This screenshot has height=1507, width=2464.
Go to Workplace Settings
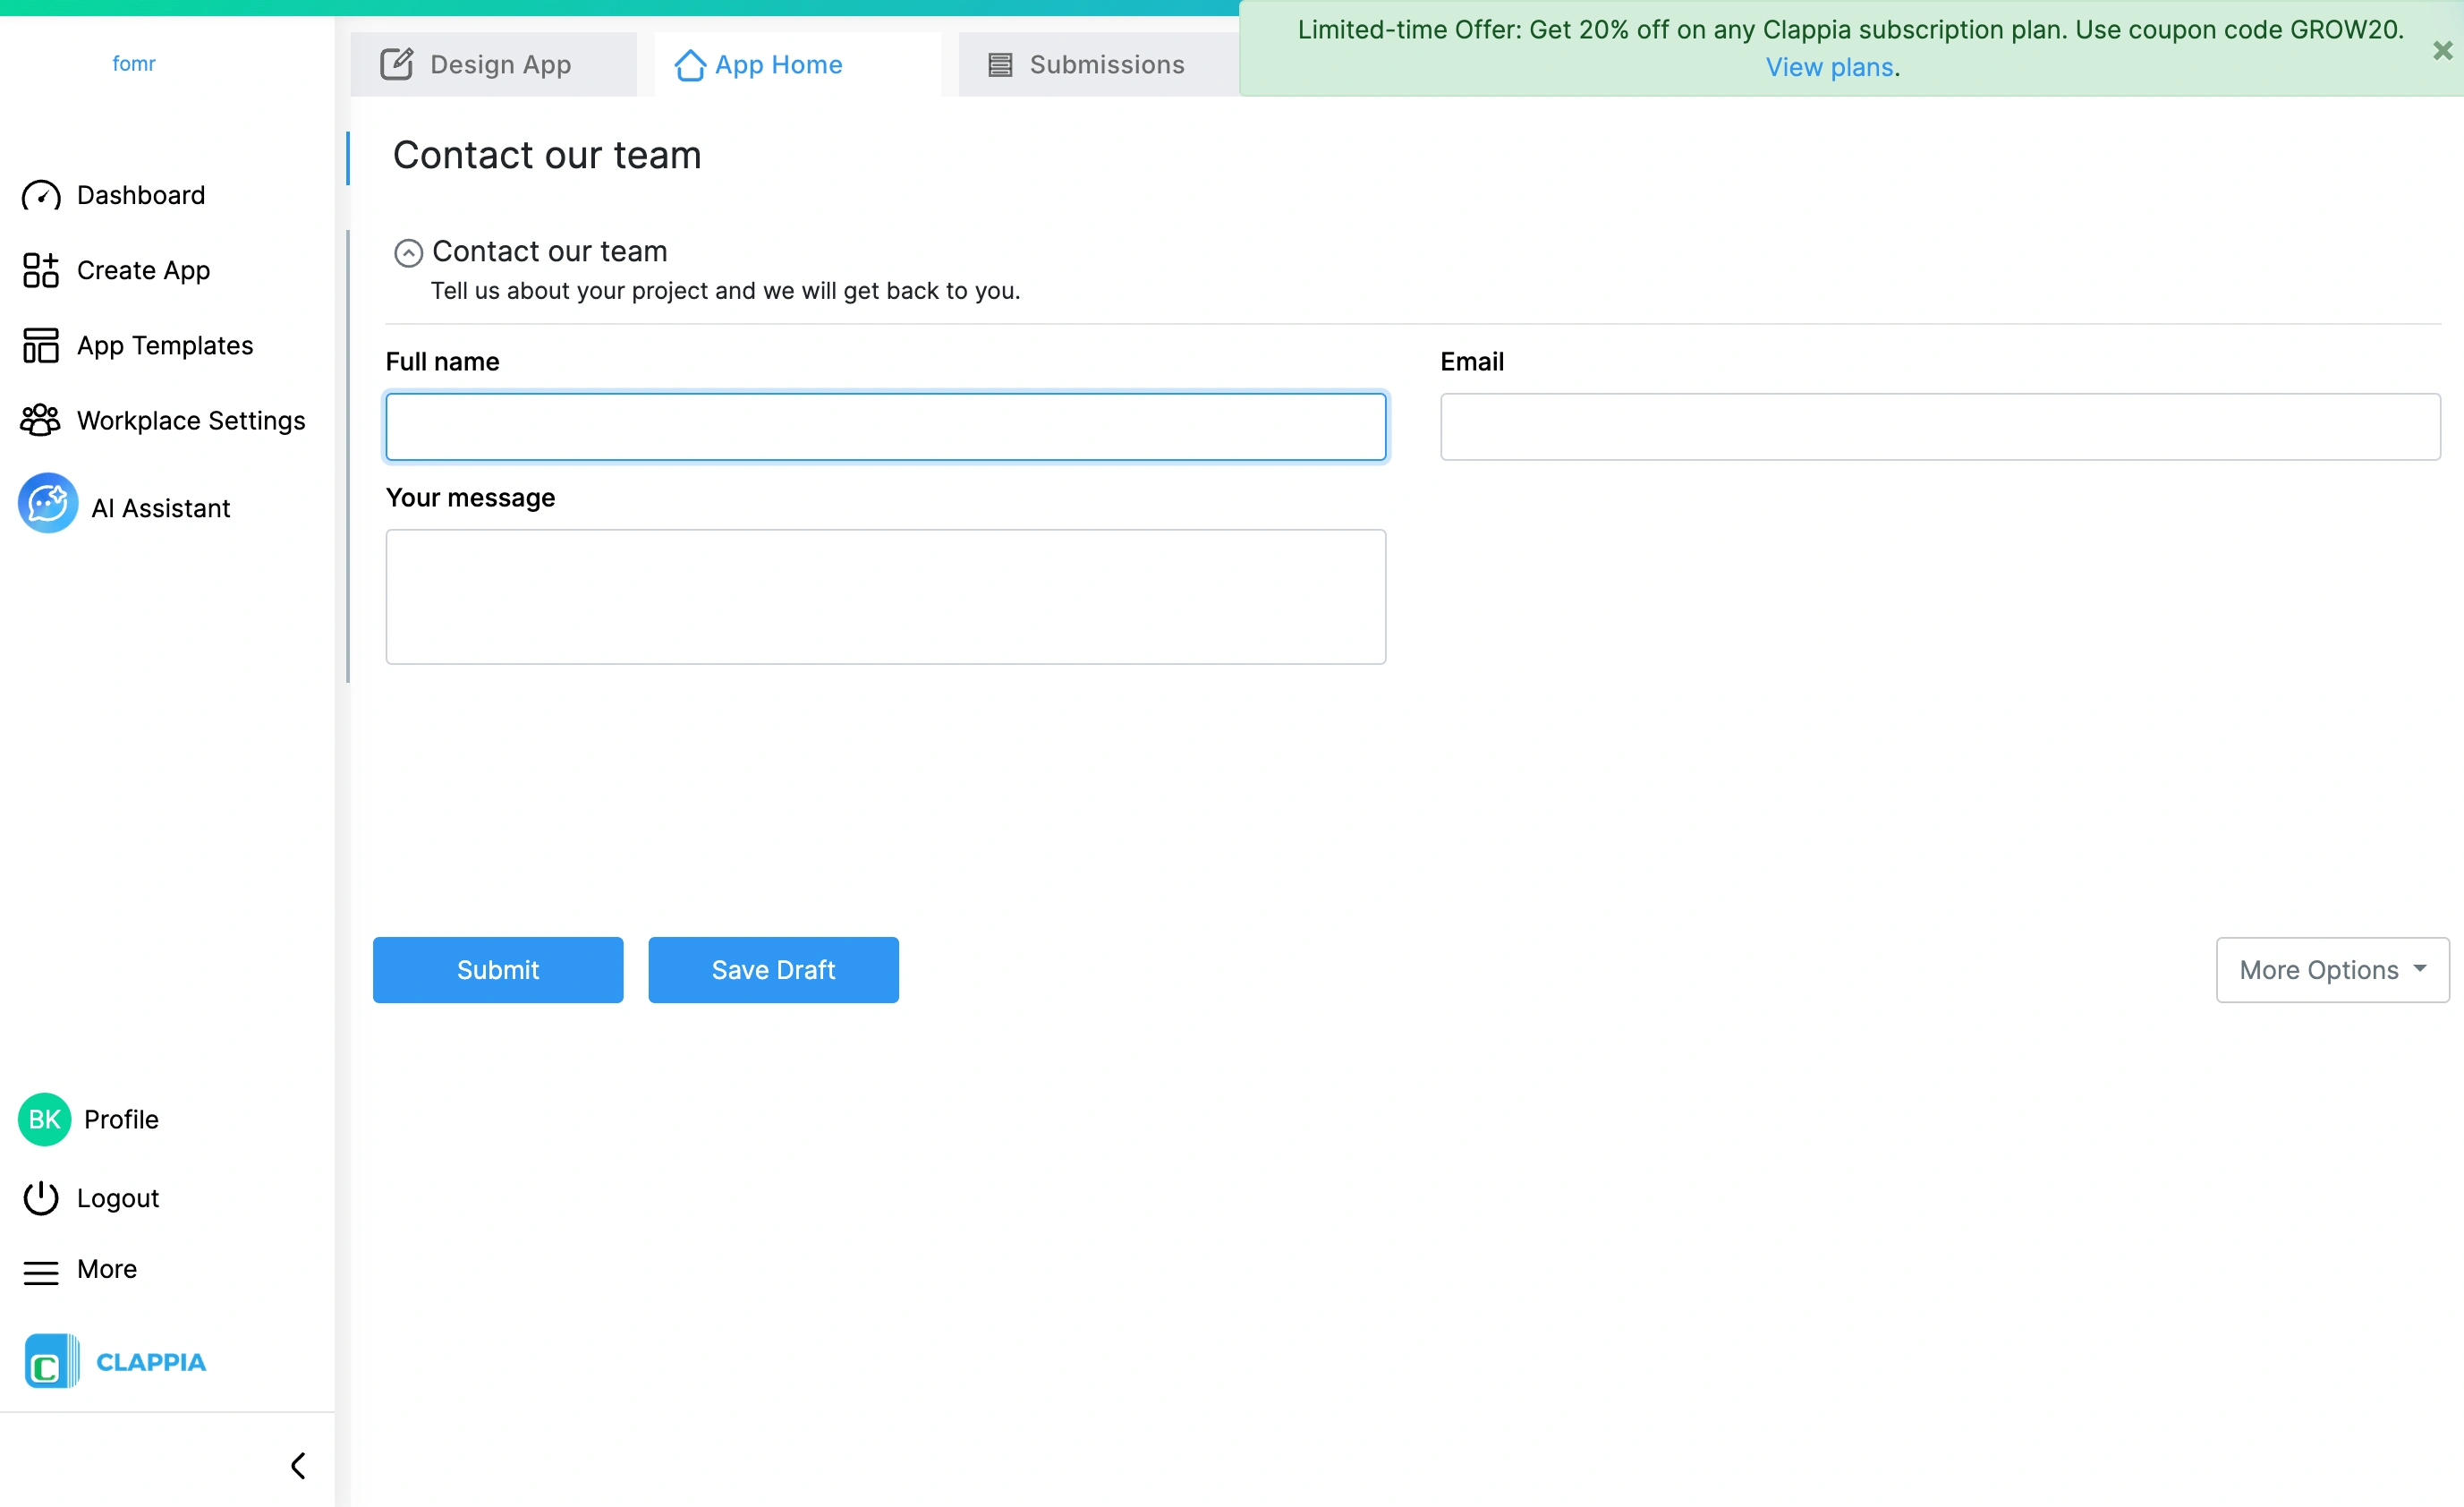pos(191,420)
